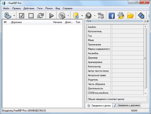Open the CD drive dropdown arrow
The width and height of the screenshot is (151, 114).
[x=14, y=16]
